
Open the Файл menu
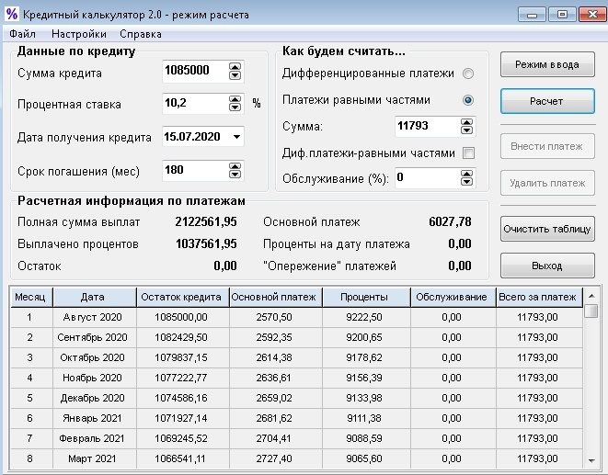tap(22, 34)
